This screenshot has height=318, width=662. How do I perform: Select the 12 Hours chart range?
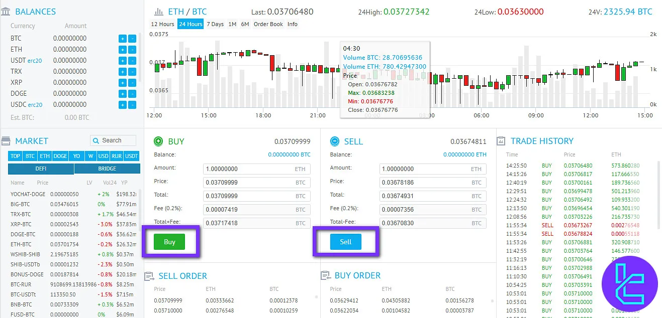[163, 24]
